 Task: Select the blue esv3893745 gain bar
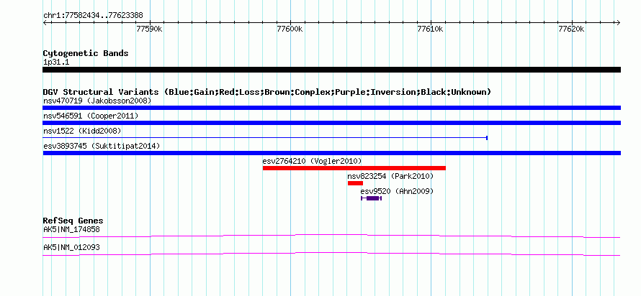point(331,153)
